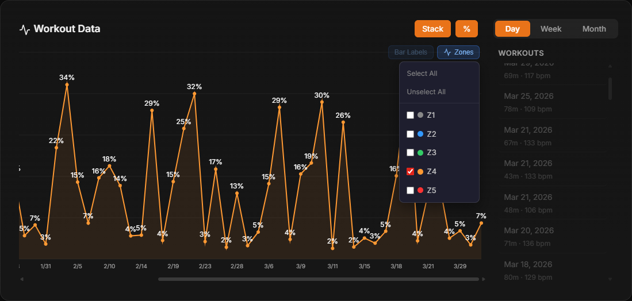Toggle the Bar Labels button

pyautogui.click(x=411, y=52)
